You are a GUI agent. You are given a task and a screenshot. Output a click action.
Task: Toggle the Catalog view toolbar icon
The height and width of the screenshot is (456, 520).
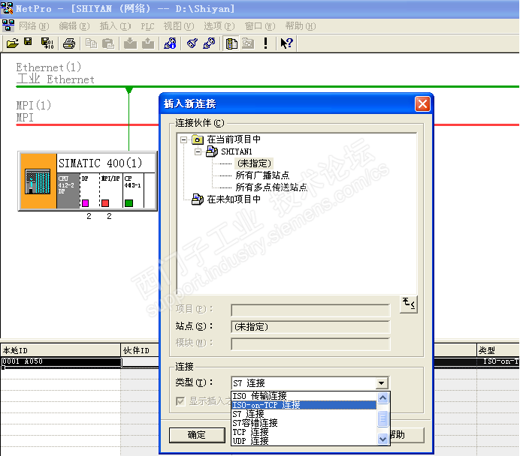click(x=231, y=43)
